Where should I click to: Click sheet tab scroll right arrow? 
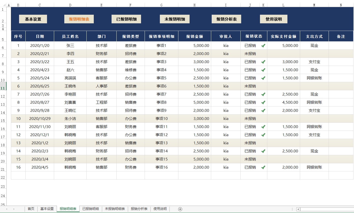coord(14,209)
